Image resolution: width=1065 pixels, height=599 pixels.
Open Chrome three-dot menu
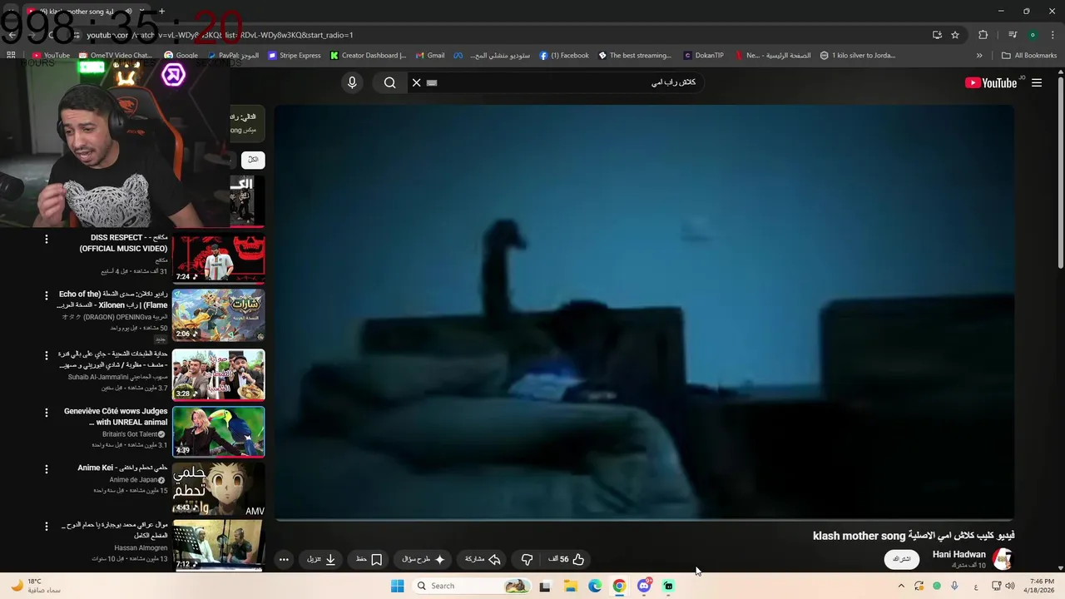(1052, 35)
